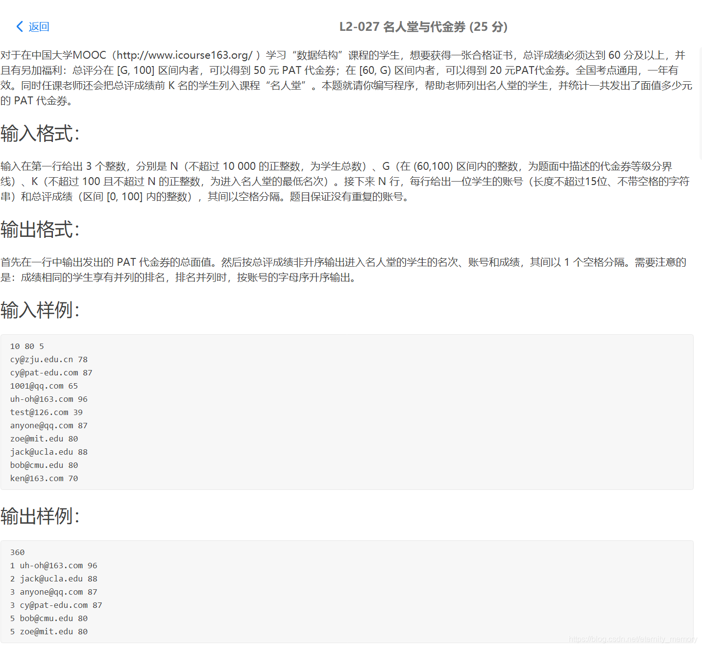Click the input line "anyone@qq.com 87"
The image size is (702, 648).
click(x=49, y=426)
